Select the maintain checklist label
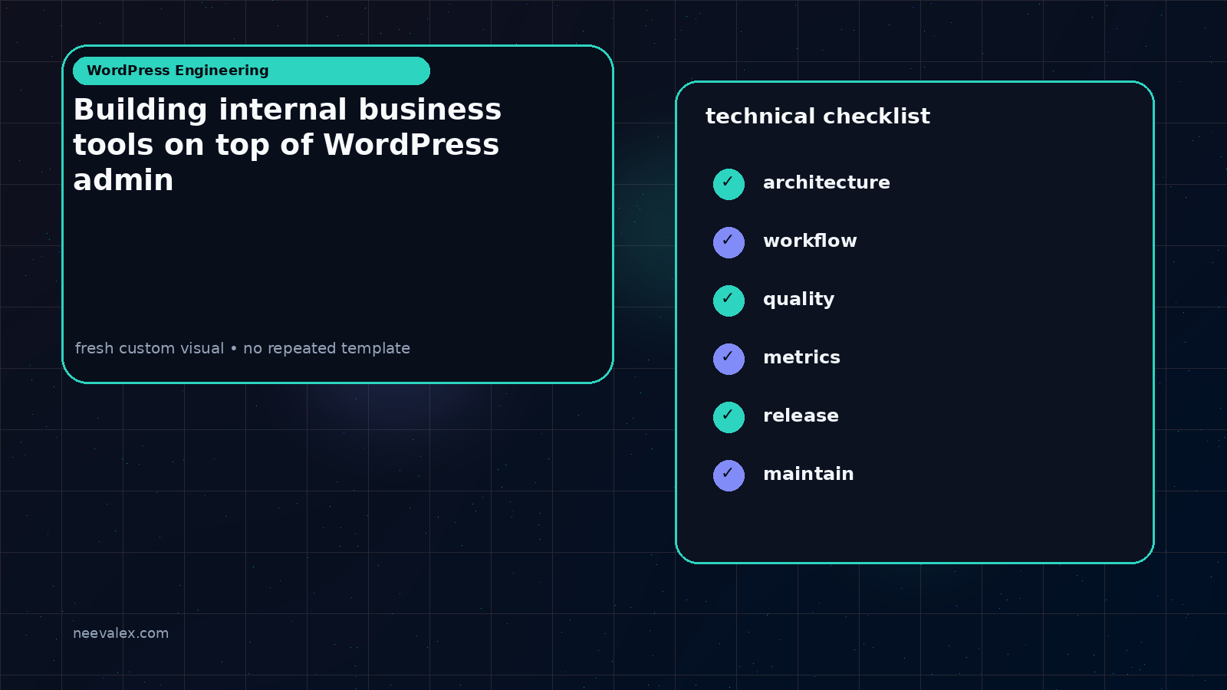 (x=808, y=474)
